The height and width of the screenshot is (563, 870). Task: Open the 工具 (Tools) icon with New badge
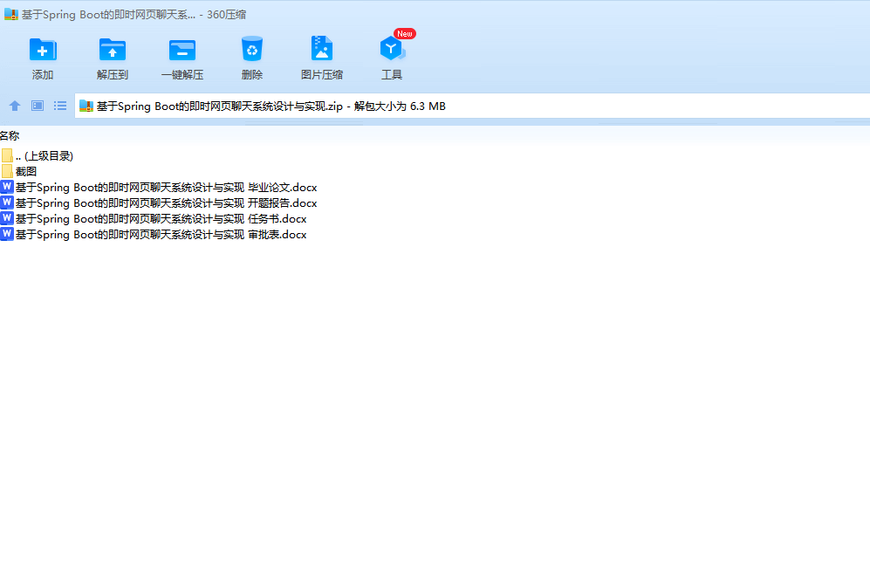pos(392,49)
